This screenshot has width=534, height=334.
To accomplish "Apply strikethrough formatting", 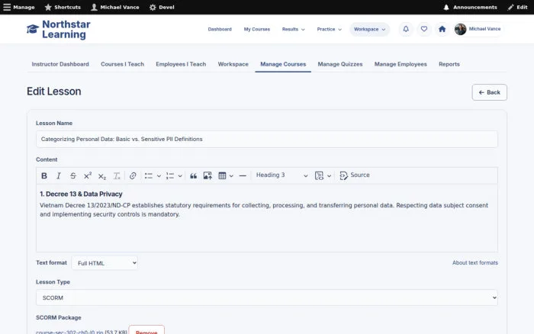I will click(x=73, y=175).
